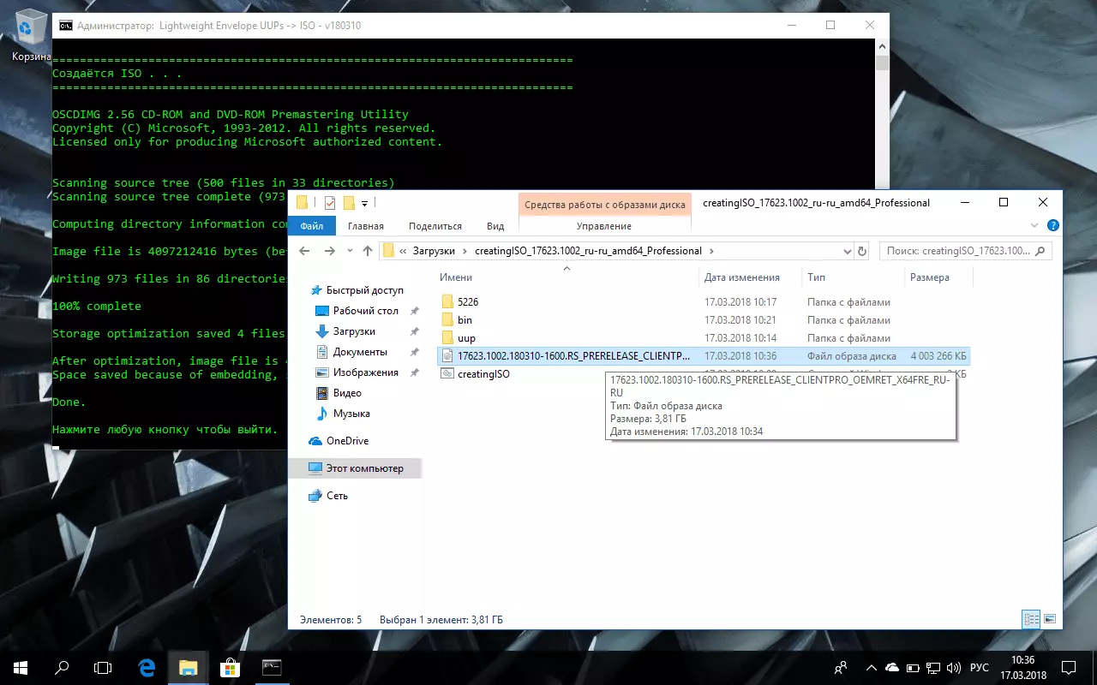Click the volume speaker icon in tray
Screen dimensions: 1097x685
tap(954, 667)
